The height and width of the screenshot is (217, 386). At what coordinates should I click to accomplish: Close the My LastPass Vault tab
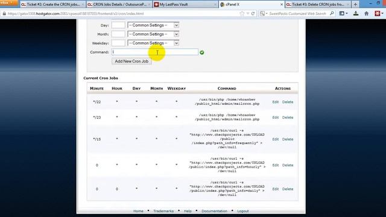pos(215,4)
